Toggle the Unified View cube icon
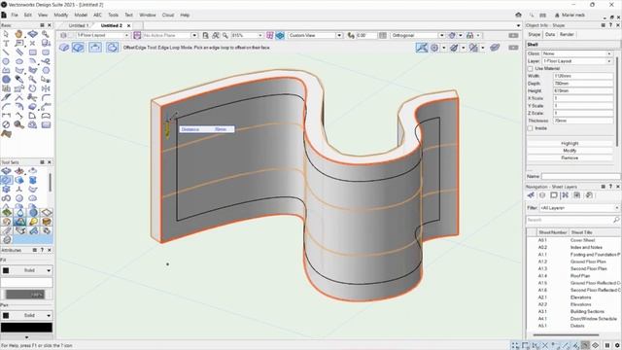 tap(280, 35)
